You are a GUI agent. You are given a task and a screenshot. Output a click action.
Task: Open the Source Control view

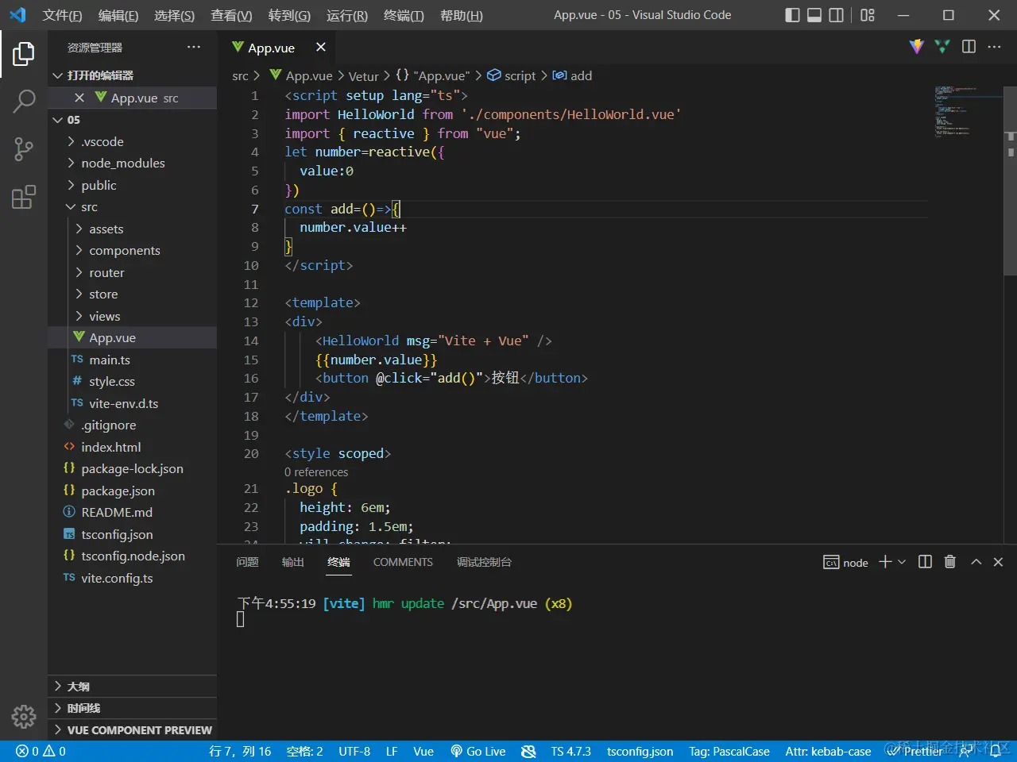(x=24, y=148)
